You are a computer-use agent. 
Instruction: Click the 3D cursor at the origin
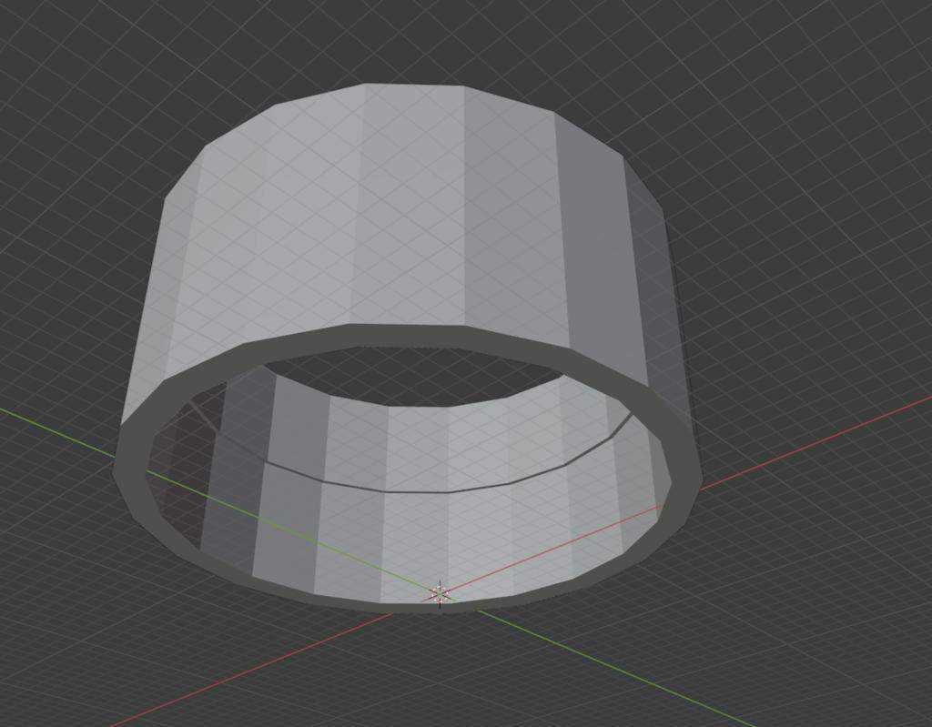click(440, 593)
